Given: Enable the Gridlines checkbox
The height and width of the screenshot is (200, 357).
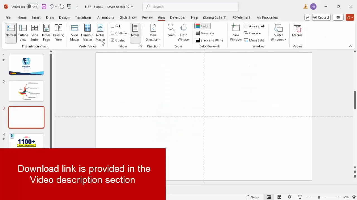Looking at the screenshot, I should [x=112, y=33].
